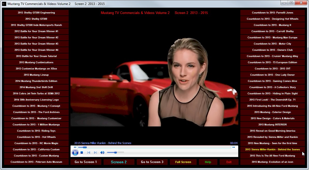This screenshot has height=170, width=309.
Task: Play 2015 Mustang INTERIOR video
Action: (272, 125)
